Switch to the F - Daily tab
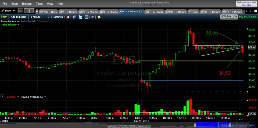Viewport: 258px width, 128px height. click(x=193, y=12)
